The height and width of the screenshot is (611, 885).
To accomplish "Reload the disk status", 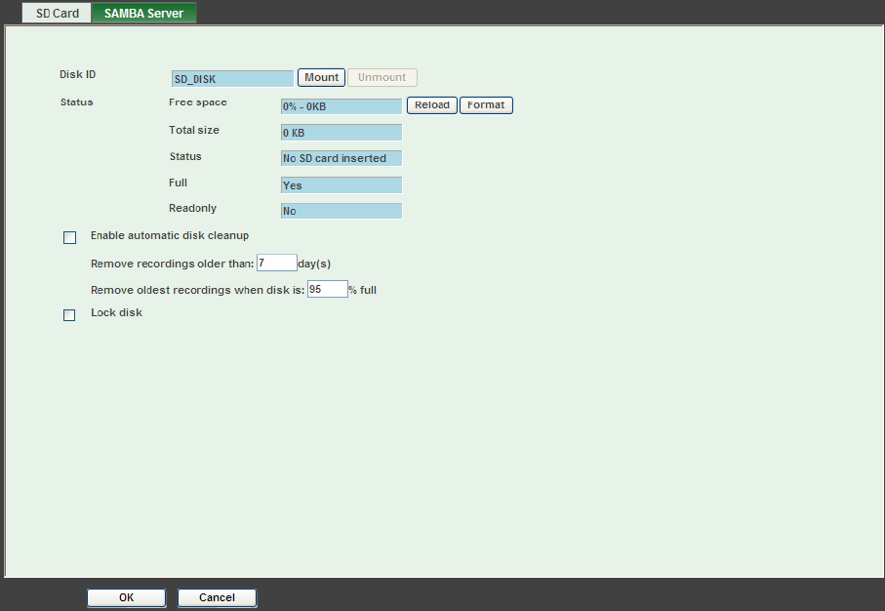I will click(x=432, y=105).
